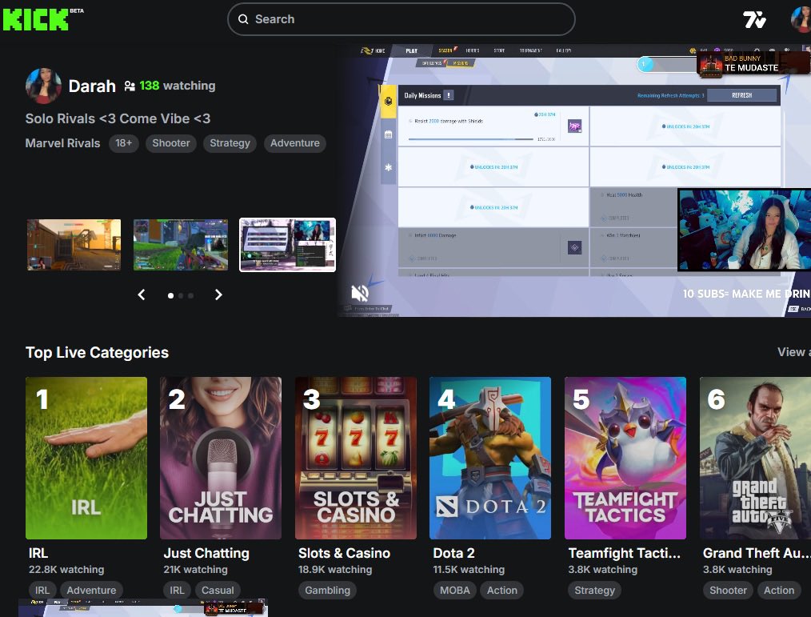Click the 21K watching text
Viewport: 811px width, 617px height.
[195, 569]
